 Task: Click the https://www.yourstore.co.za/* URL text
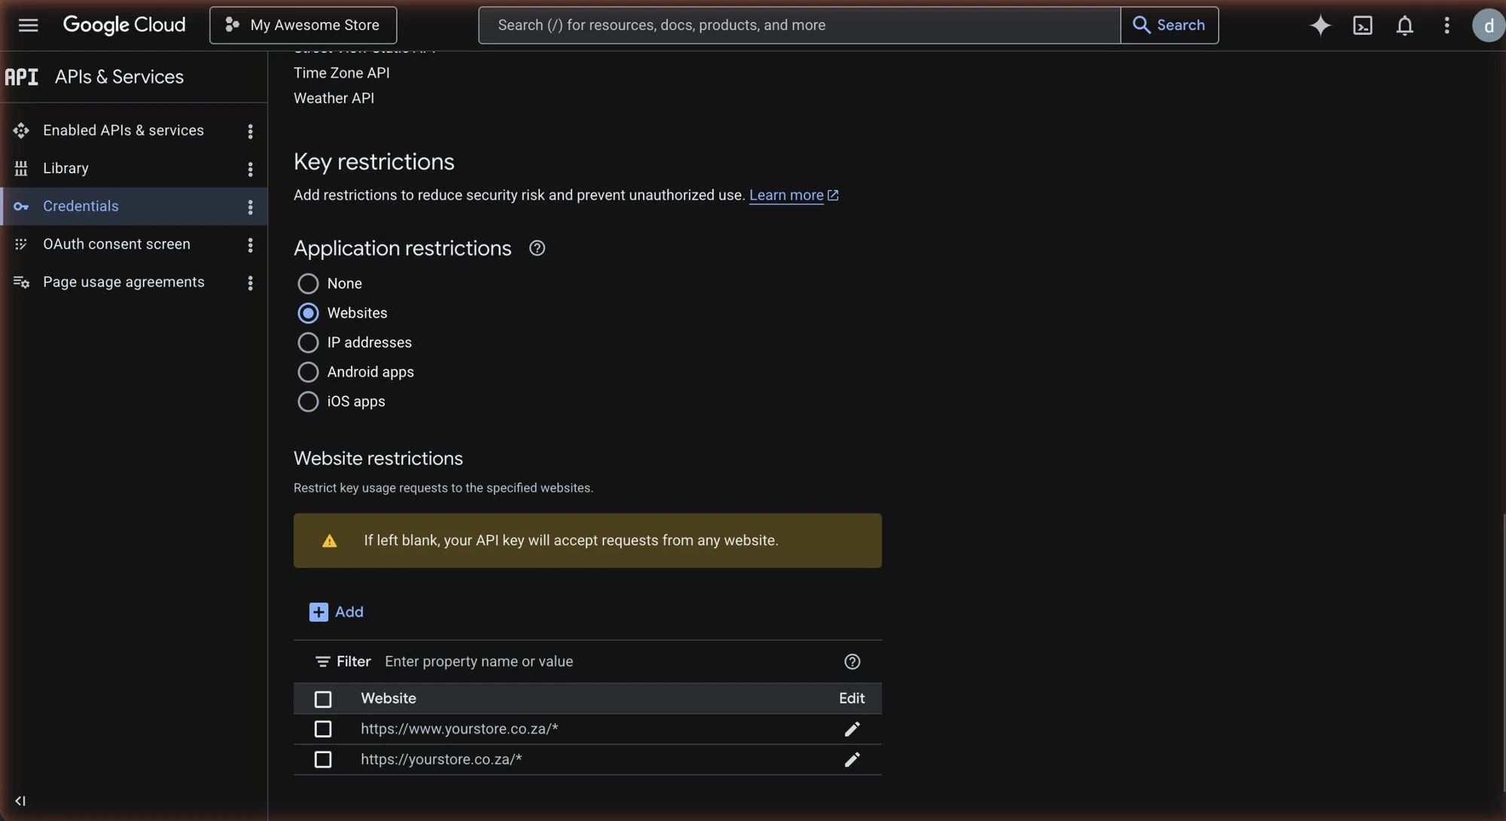(459, 729)
